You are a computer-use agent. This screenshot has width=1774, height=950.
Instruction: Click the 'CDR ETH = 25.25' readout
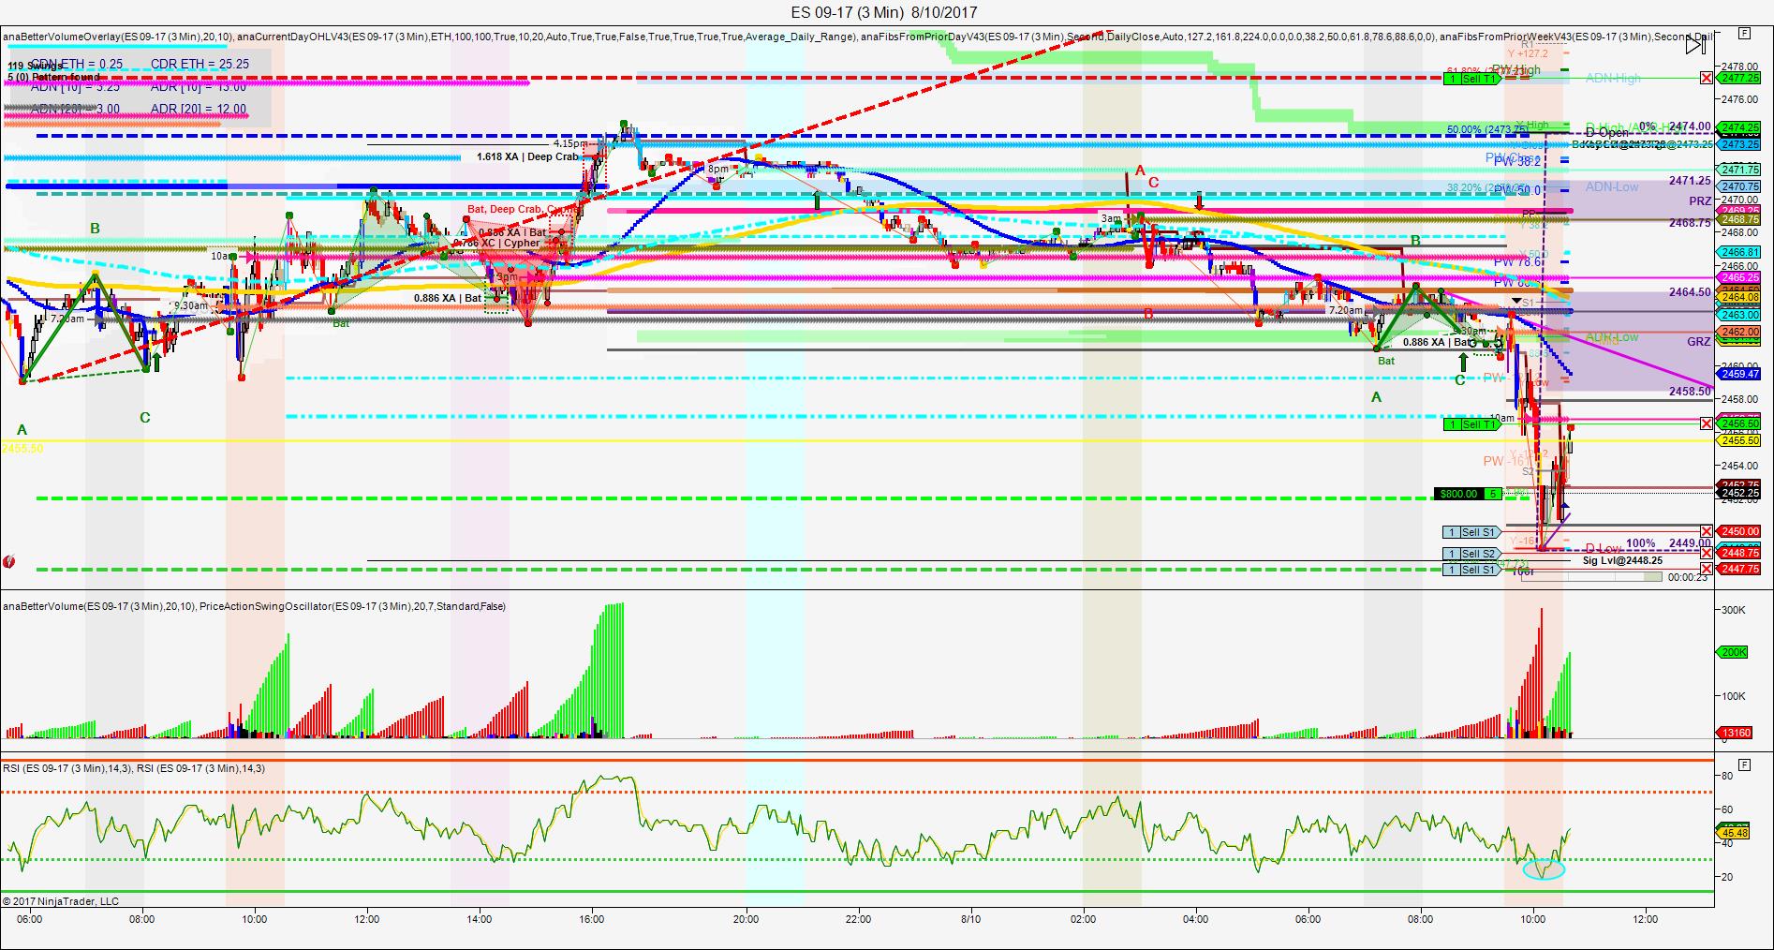[200, 64]
